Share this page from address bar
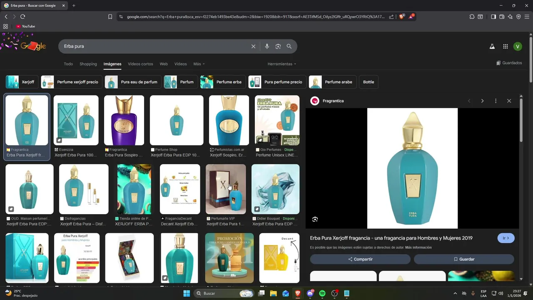Image resolution: width=533 pixels, height=300 pixels. [x=391, y=17]
